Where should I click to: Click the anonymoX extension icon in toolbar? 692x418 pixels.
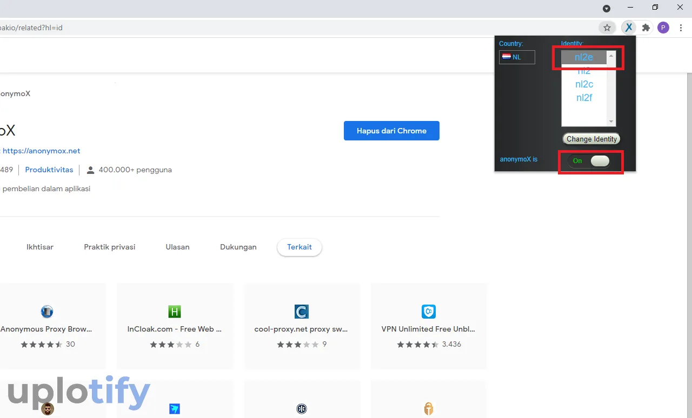click(628, 28)
